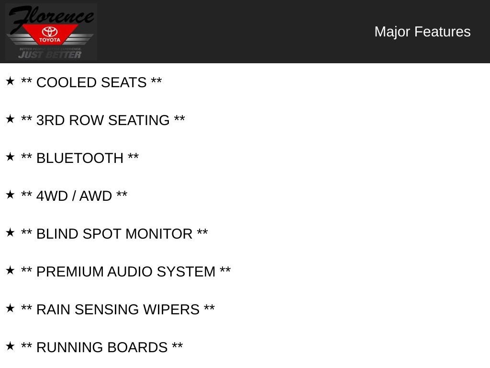Viewport: 490px width, 368px height.
Task: Select the COOLED SEATS feature text
Action: (x=91, y=82)
